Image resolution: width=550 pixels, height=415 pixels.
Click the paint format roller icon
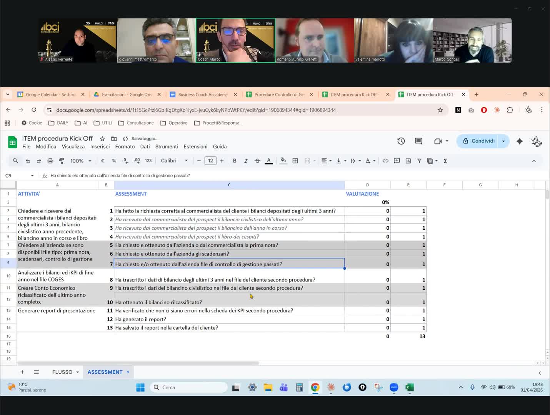[x=62, y=161]
